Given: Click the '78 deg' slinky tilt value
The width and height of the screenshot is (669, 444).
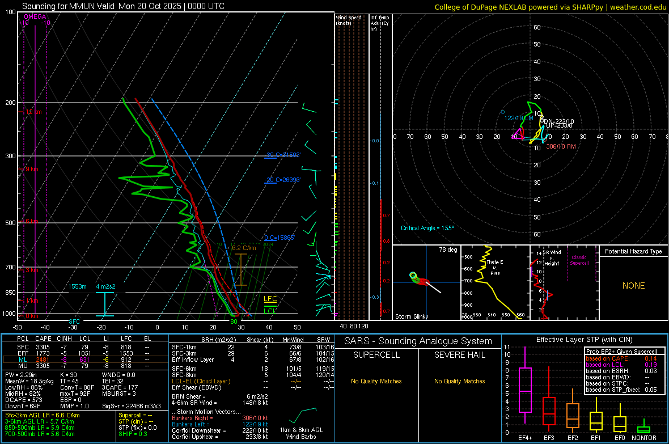Looking at the screenshot, I should click(448, 250).
